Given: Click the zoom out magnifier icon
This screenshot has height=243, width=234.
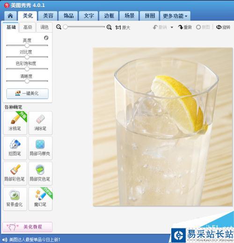Looking at the screenshot, I should [x=58, y=27].
